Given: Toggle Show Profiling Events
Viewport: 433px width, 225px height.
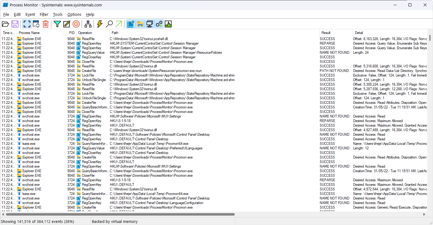Looking at the screenshot, I should click(168, 24).
